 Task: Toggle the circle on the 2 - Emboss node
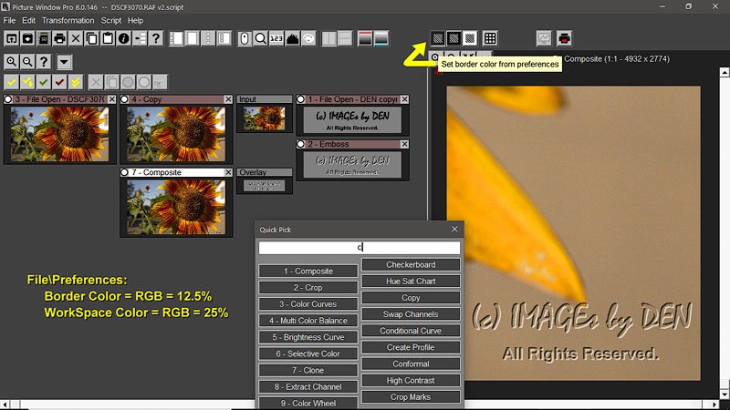[x=302, y=144]
